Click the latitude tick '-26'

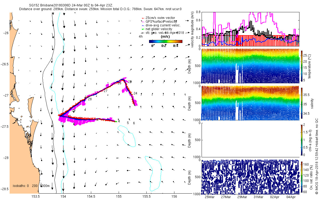[6, 33]
